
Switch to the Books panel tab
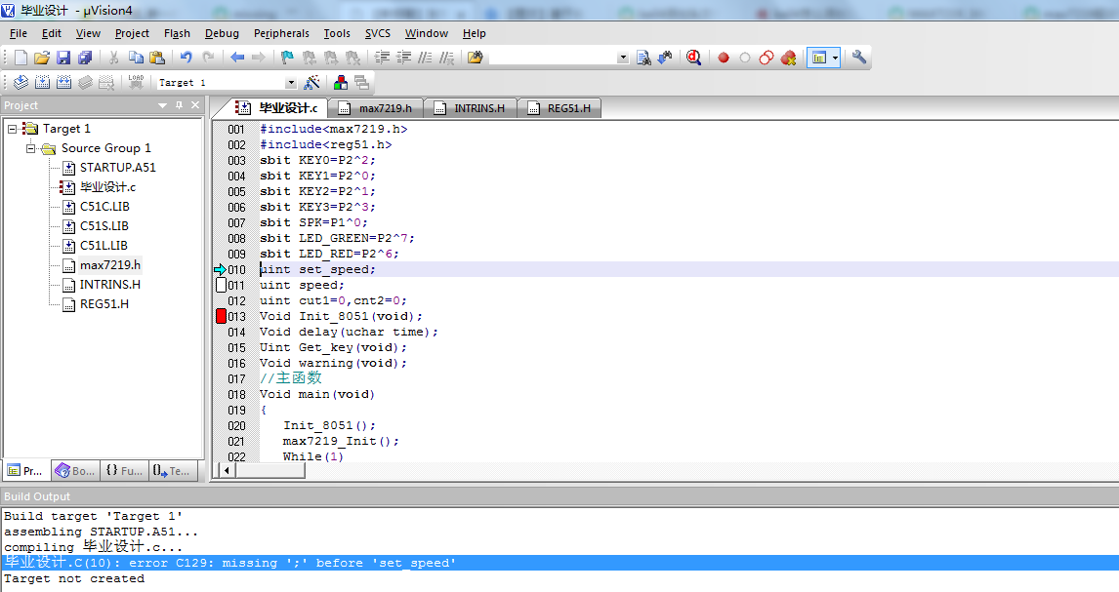pyautogui.click(x=75, y=471)
